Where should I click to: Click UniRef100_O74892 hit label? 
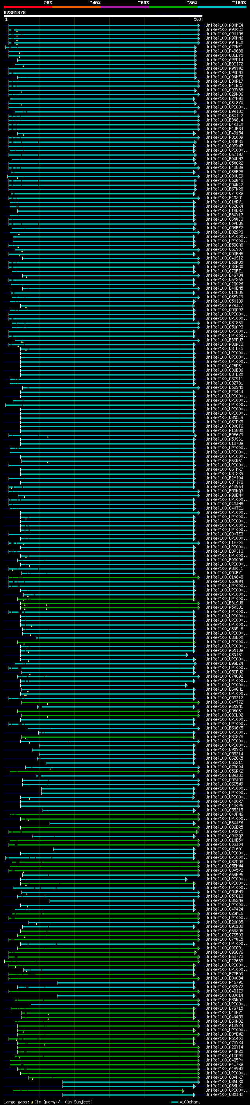pyautogui.click(x=224, y=677)
